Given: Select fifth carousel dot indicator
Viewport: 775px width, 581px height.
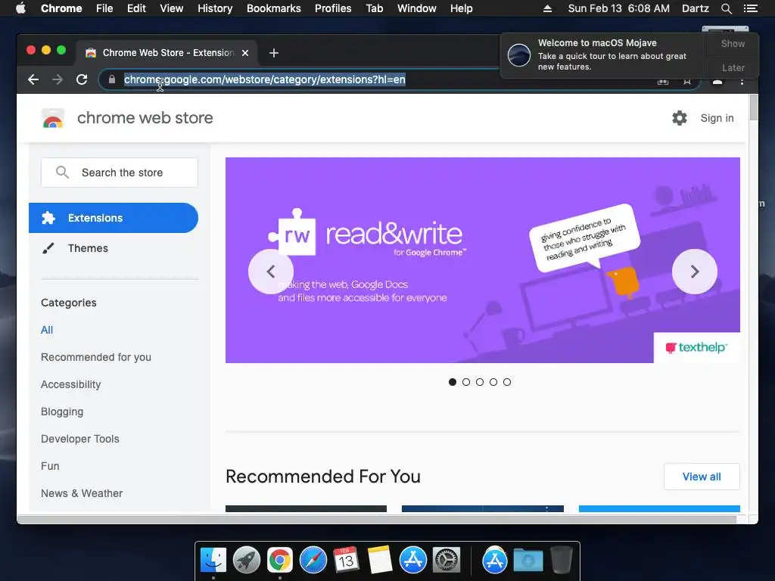Looking at the screenshot, I should pos(506,382).
